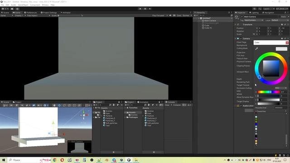
Task: Open the Component menu
Action: click(35, 5)
